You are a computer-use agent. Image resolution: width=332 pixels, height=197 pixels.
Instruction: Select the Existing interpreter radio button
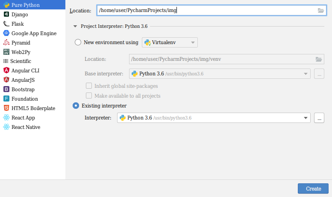coord(76,105)
